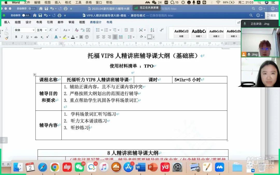Viewport: 280px width, 175px height.
Task: Apply the 标题 2 style
Action: 216,33
